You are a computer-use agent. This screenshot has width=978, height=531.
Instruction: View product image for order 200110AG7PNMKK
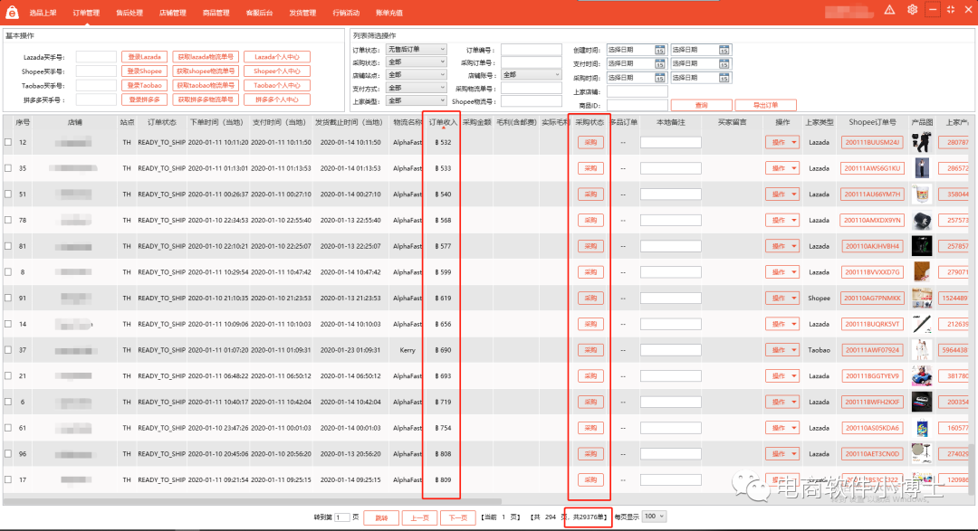point(921,298)
